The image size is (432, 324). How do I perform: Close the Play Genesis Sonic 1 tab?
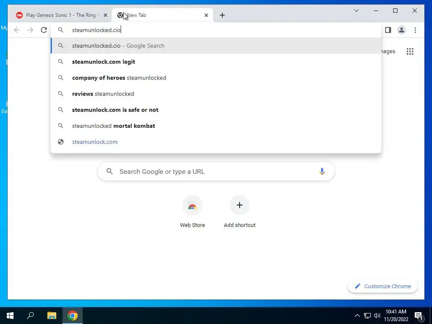pos(105,15)
